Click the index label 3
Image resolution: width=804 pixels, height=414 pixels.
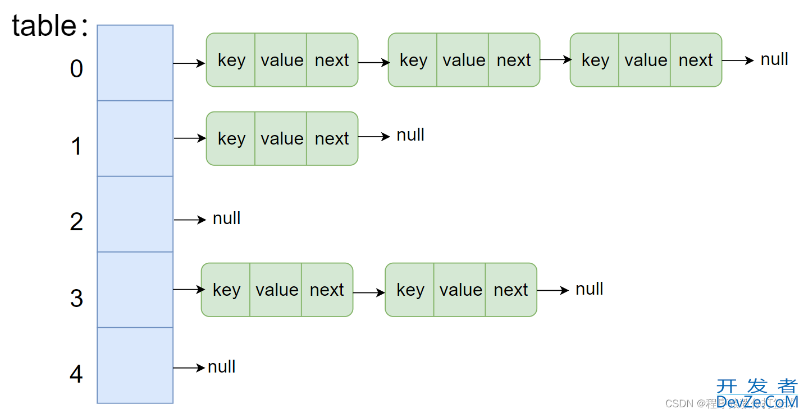pos(76,298)
